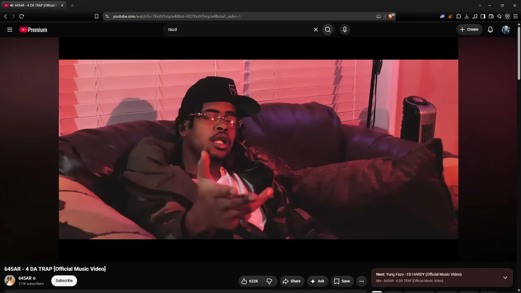
Task: Open the browser main menu
Action: (516, 16)
